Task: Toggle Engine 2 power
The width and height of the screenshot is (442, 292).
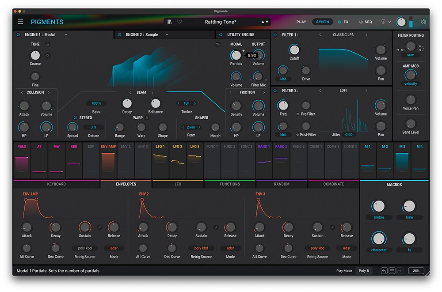Action: tap(119, 34)
